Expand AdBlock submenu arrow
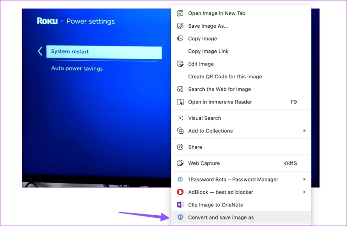This screenshot has width=347, height=226. (x=304, y=192)
